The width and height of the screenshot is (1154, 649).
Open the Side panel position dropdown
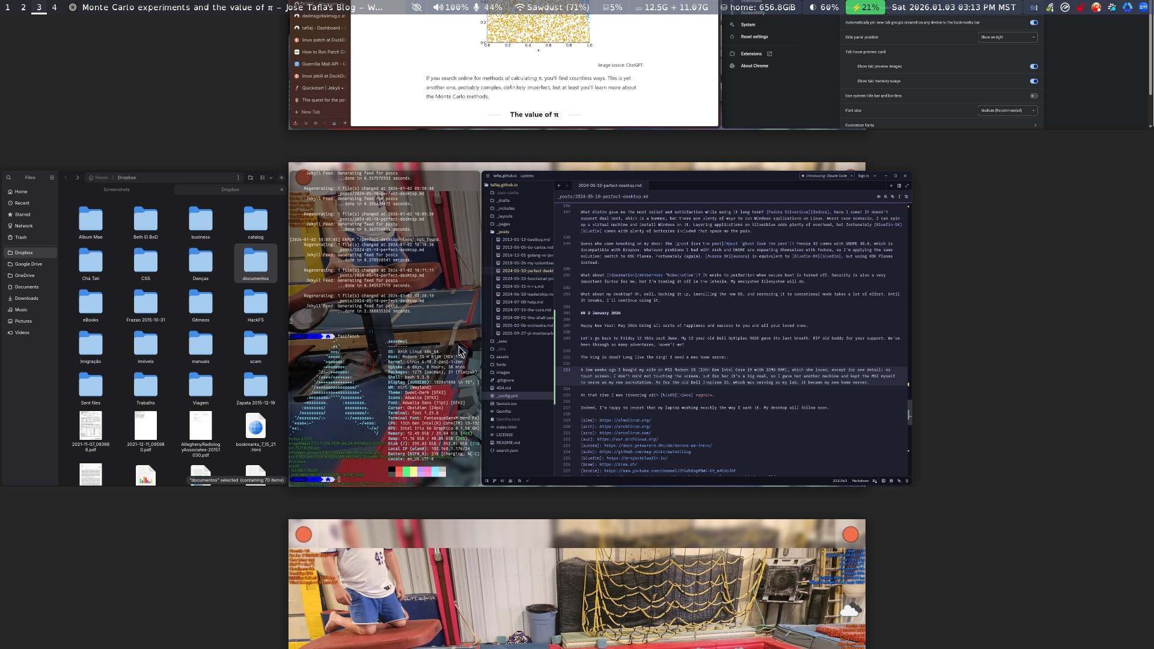[1007, 37]
